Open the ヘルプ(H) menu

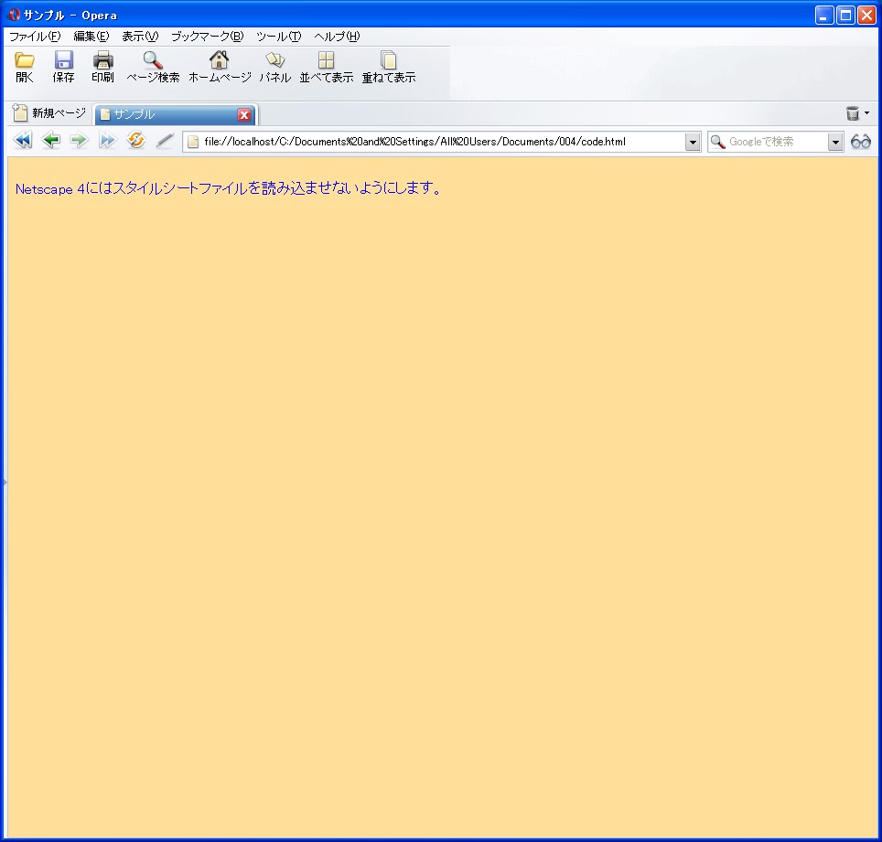click(337, 37)
